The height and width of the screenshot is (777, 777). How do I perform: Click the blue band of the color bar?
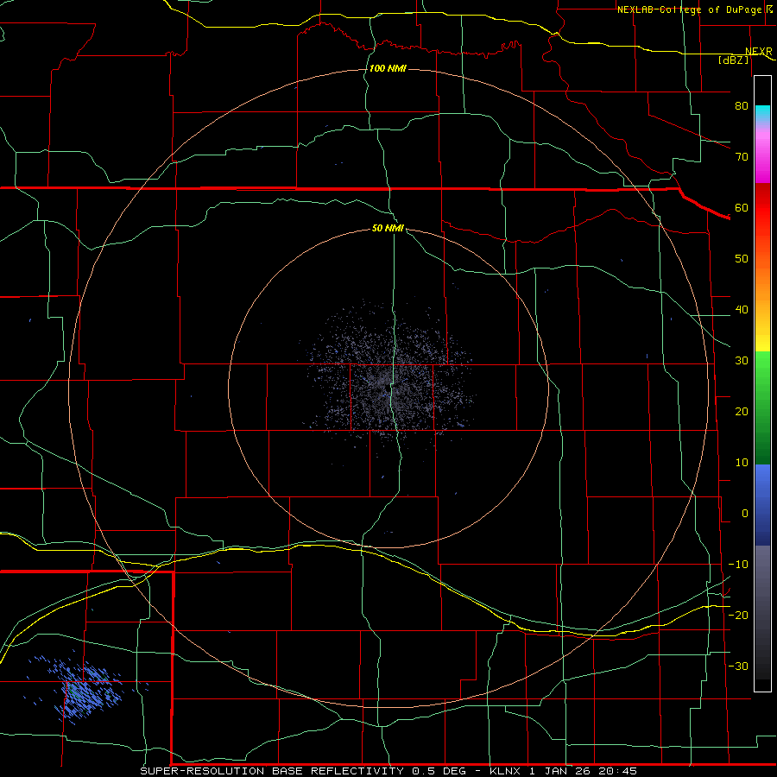coord(762,505)
